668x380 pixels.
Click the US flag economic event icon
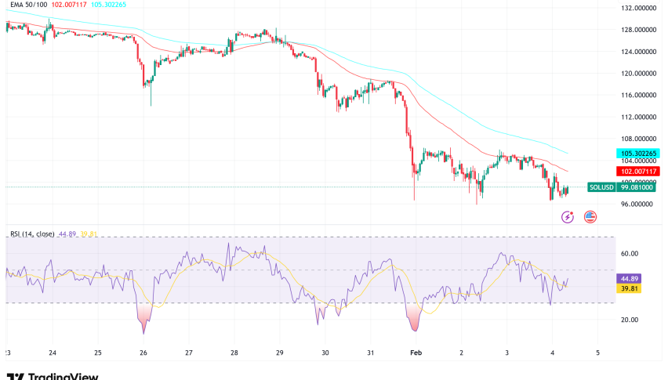pos(590,216)
